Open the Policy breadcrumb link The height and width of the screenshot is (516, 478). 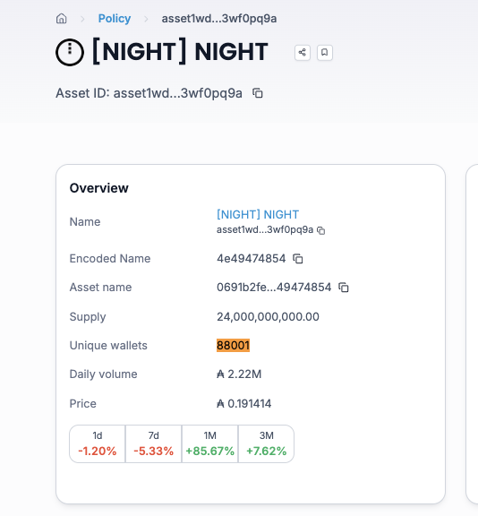(x=115, y=19)
